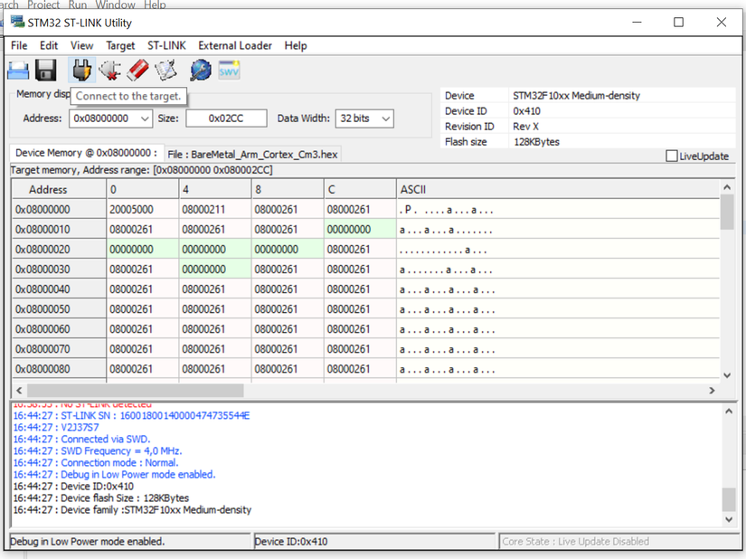The width and height of the screenshot is (746, 559).
Task: Click the Connection mode : Normal log line
Action: click(96, 463)
